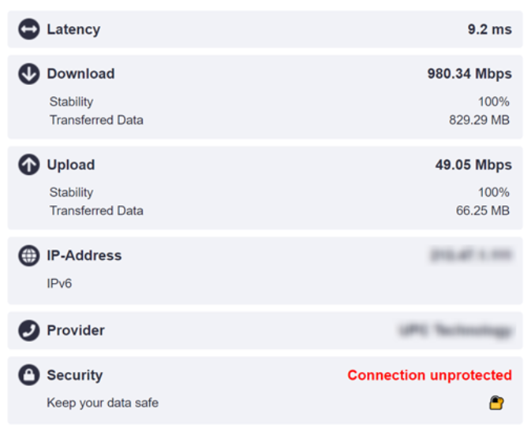Select the 980.34 Mbps download value
The width and height of the screenshot is (531, 435).
click(469, 74)
